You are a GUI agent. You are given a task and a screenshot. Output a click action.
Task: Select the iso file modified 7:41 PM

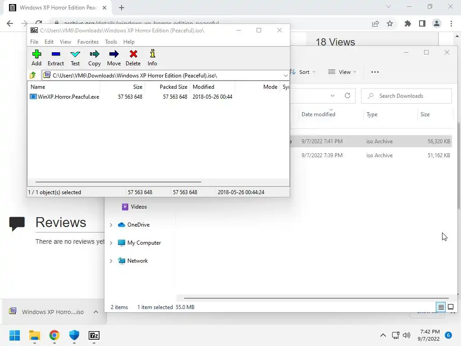371,141
